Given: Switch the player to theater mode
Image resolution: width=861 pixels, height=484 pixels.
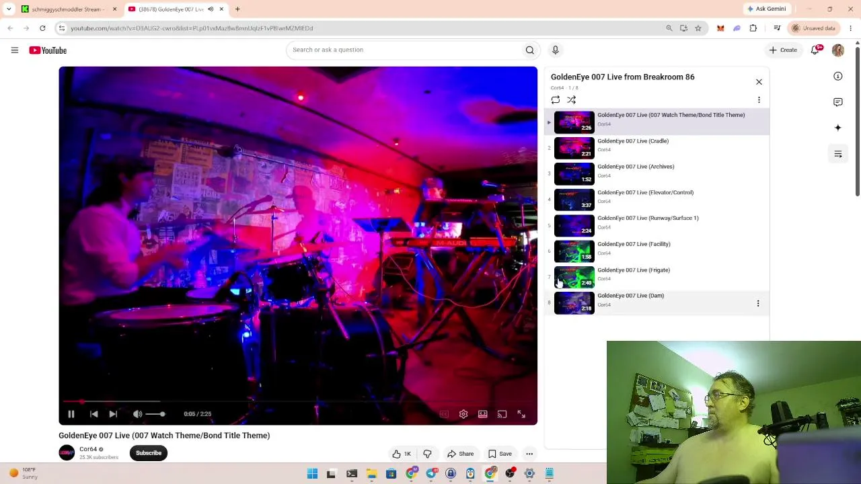Looking at the screenshot, I should 482,414.
